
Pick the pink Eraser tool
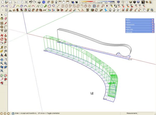pos(5,18)
